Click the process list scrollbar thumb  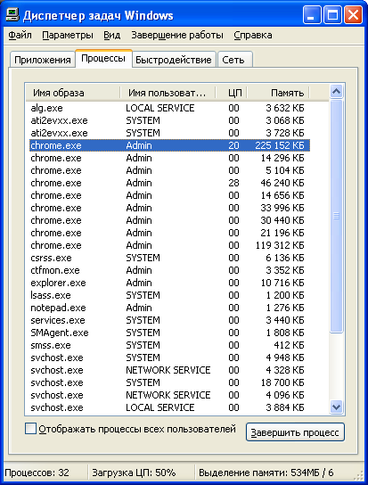pos(336,216)
